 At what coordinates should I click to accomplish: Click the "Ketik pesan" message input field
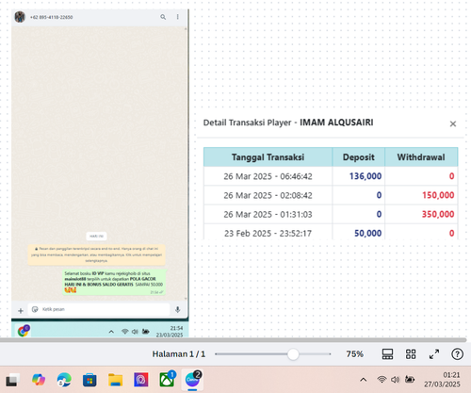[x=99, y=309]
